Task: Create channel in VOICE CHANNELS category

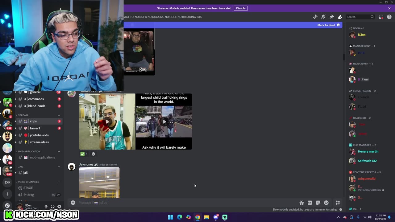Action: click(59, 182)
